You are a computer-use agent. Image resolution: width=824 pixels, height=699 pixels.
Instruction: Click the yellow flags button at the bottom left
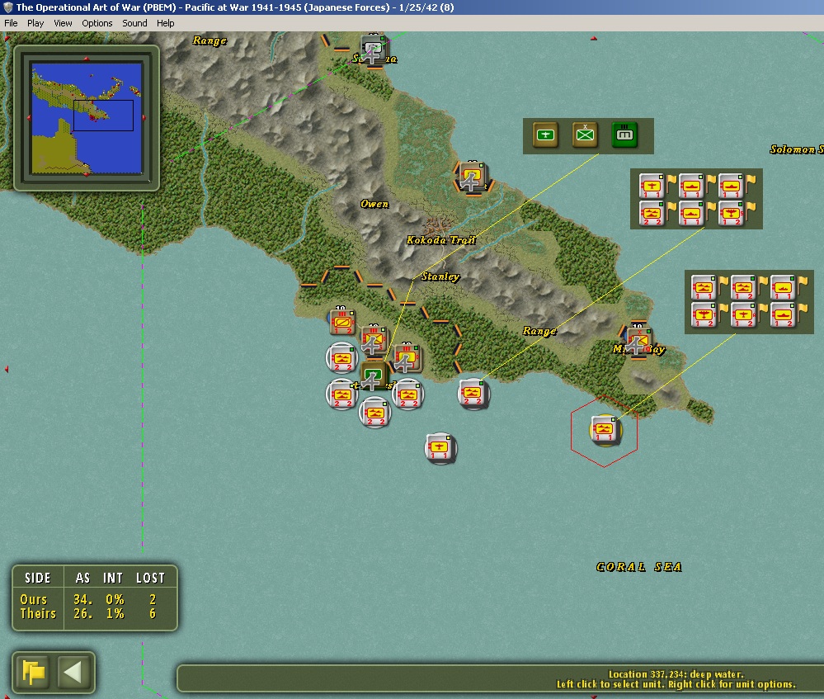pos(33,672)
